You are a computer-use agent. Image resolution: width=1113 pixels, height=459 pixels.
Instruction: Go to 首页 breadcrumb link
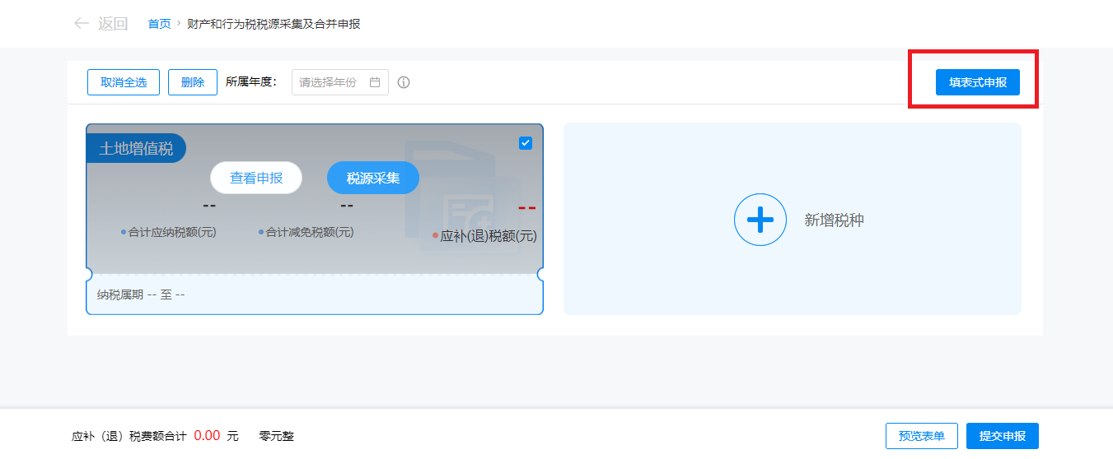pyautogui.click(x=159, y=24)
